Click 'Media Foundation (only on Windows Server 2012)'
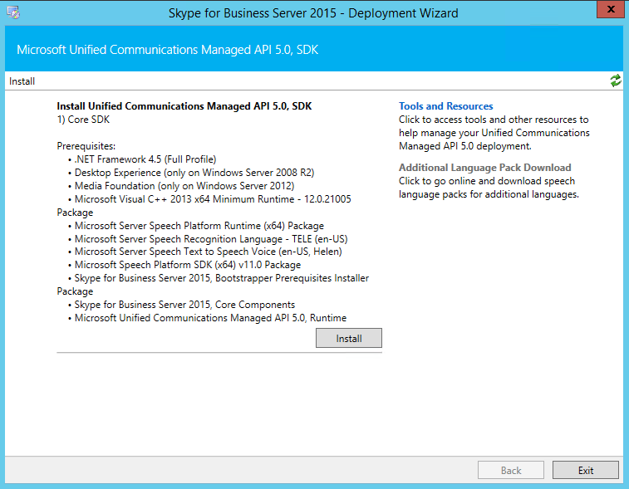Screen dimensions: 629x489 tap(184, 186)
